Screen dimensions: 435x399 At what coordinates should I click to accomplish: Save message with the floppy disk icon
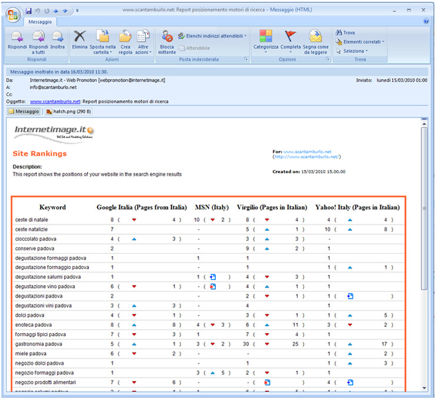(x=29, y=11)
